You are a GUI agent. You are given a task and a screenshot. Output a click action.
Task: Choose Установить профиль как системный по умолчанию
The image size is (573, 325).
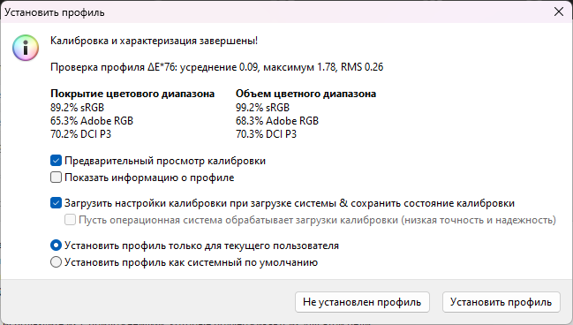(56, 262)
